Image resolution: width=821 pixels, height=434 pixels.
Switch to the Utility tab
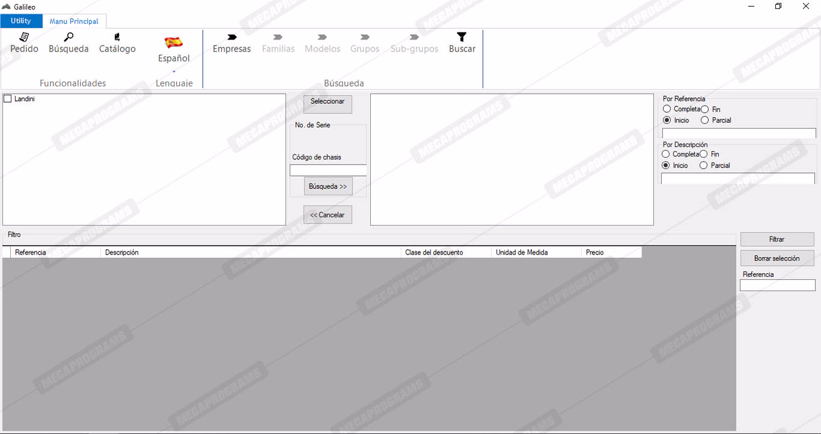(x=21, y=21)
